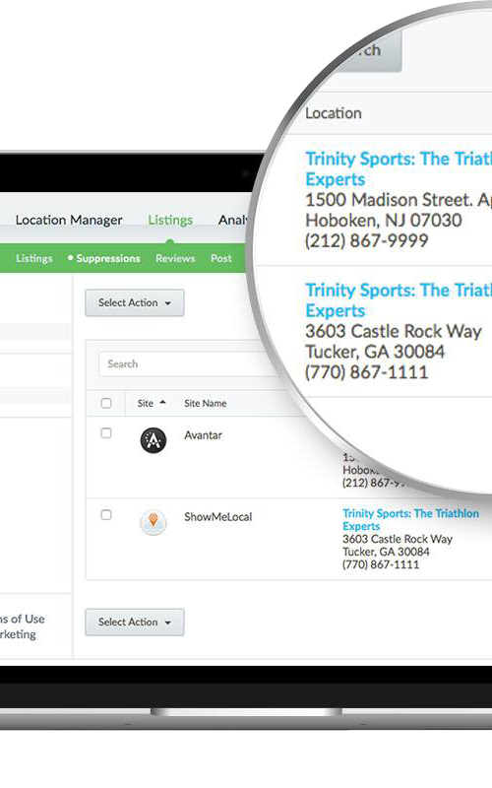Select the green Listings sub-tab

(34, 258)
